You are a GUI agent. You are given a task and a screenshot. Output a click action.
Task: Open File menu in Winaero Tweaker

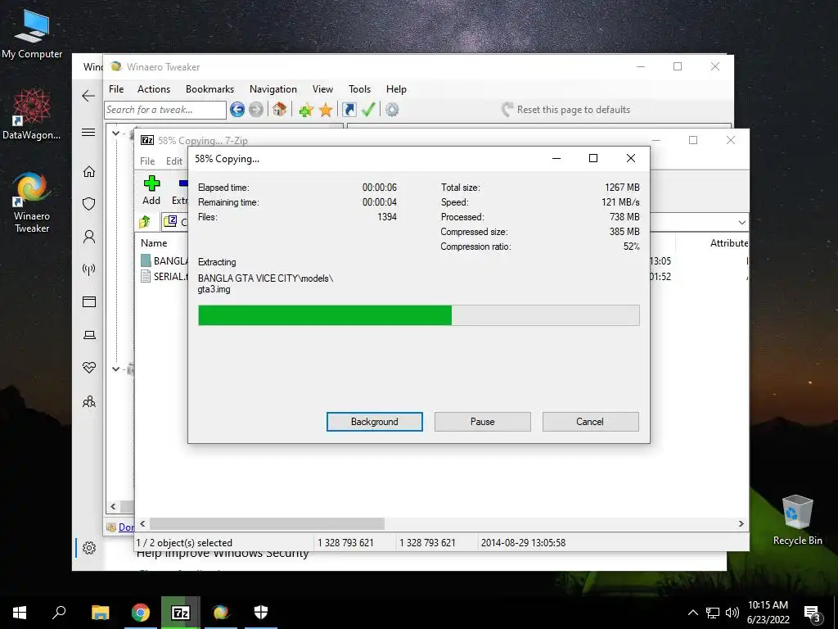116,89
